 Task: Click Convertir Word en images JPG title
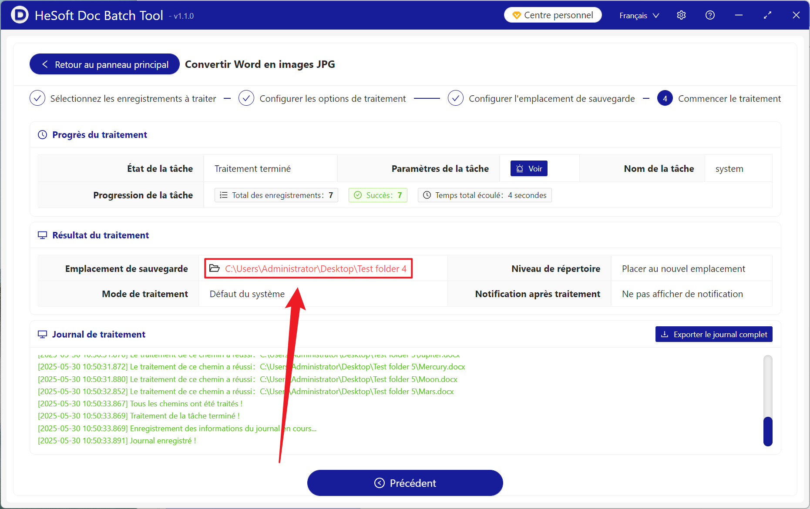(260, 64)
